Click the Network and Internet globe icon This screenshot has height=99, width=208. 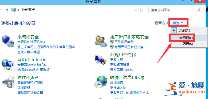tap(7, 65)
